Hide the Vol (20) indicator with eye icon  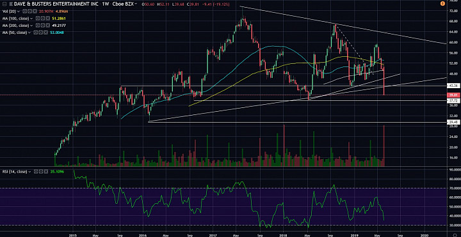[x=25, y=11]
